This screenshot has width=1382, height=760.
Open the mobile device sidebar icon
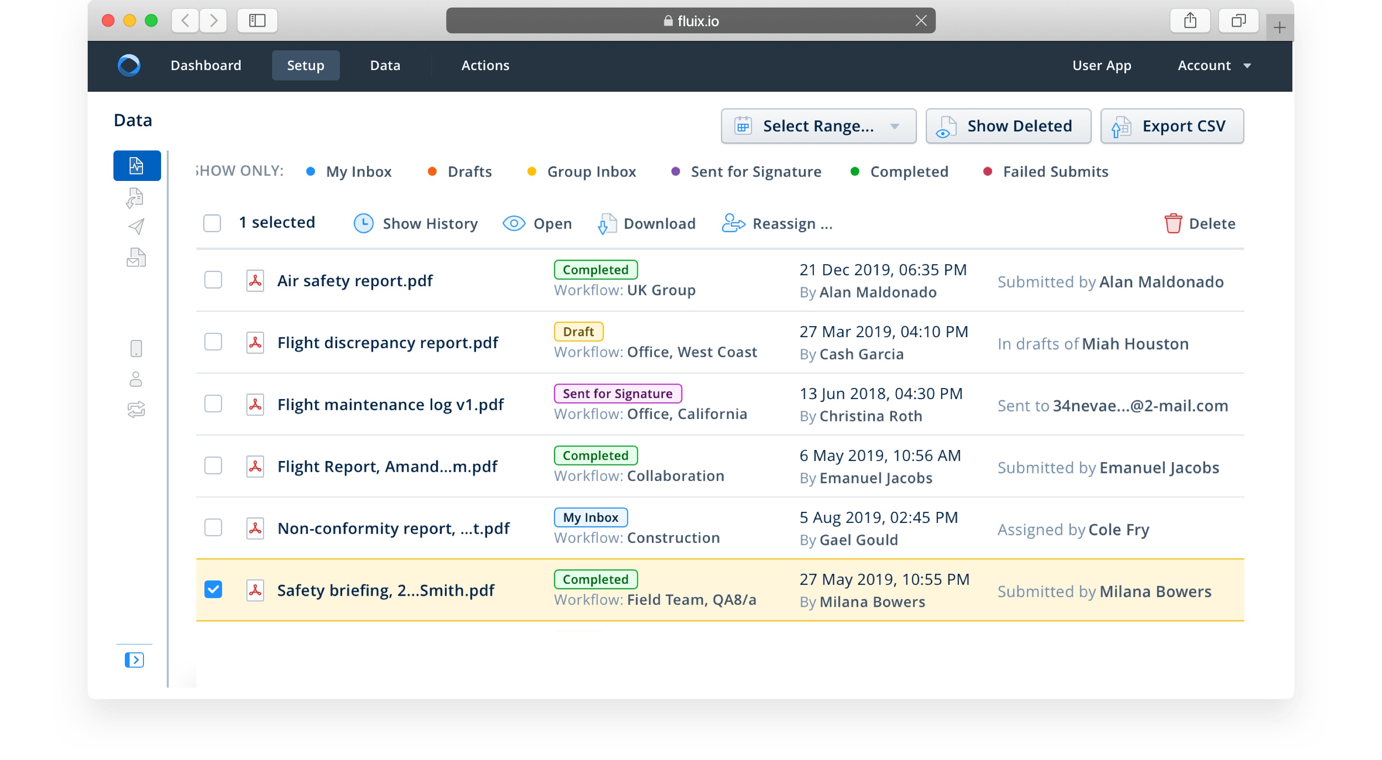pyautogui.click(x=136, y=349)
